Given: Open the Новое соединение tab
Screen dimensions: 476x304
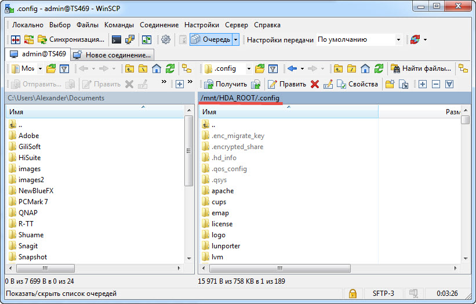Looking at the screenshot, I should point(112,55).
